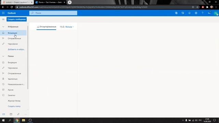Open the Office app launcher grid

coord(3,13)
